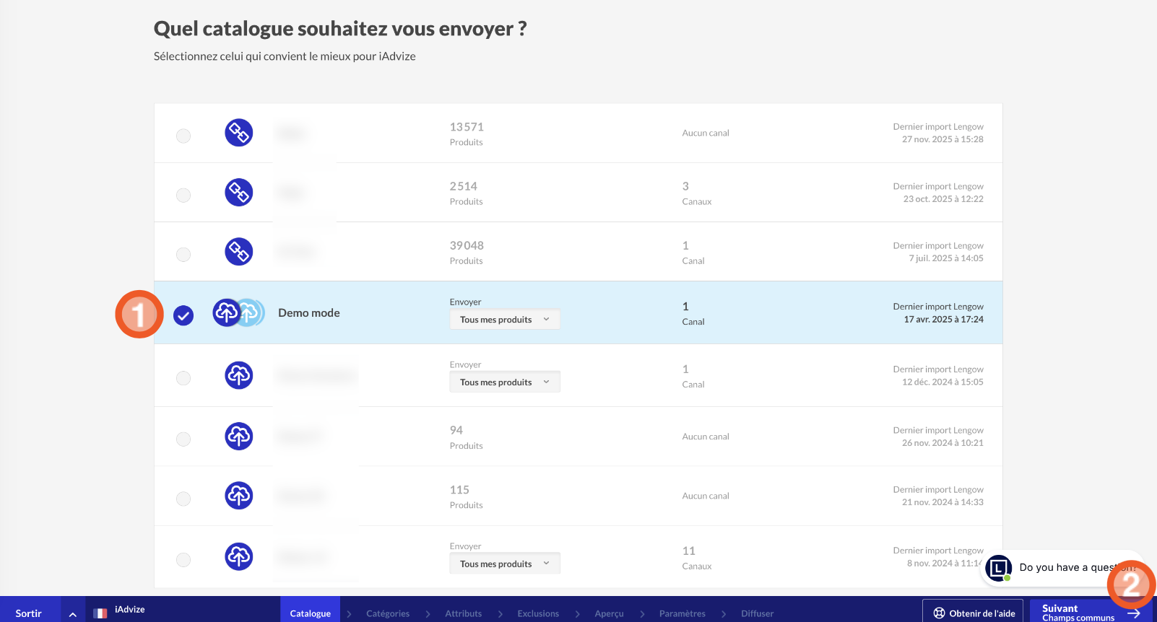Click the link icon of the 2514-product catalogue
Screen dimensions: 1157x622
[x=238, y=193]
